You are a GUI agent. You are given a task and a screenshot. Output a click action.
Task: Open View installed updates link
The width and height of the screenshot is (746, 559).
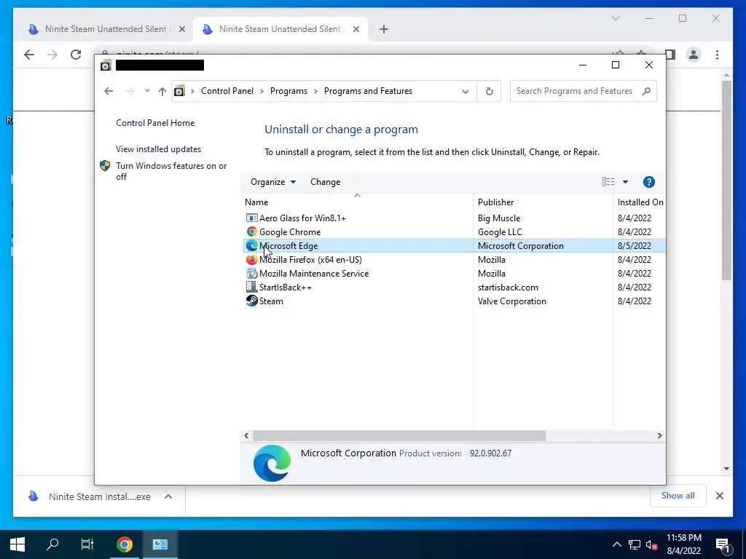158,149
